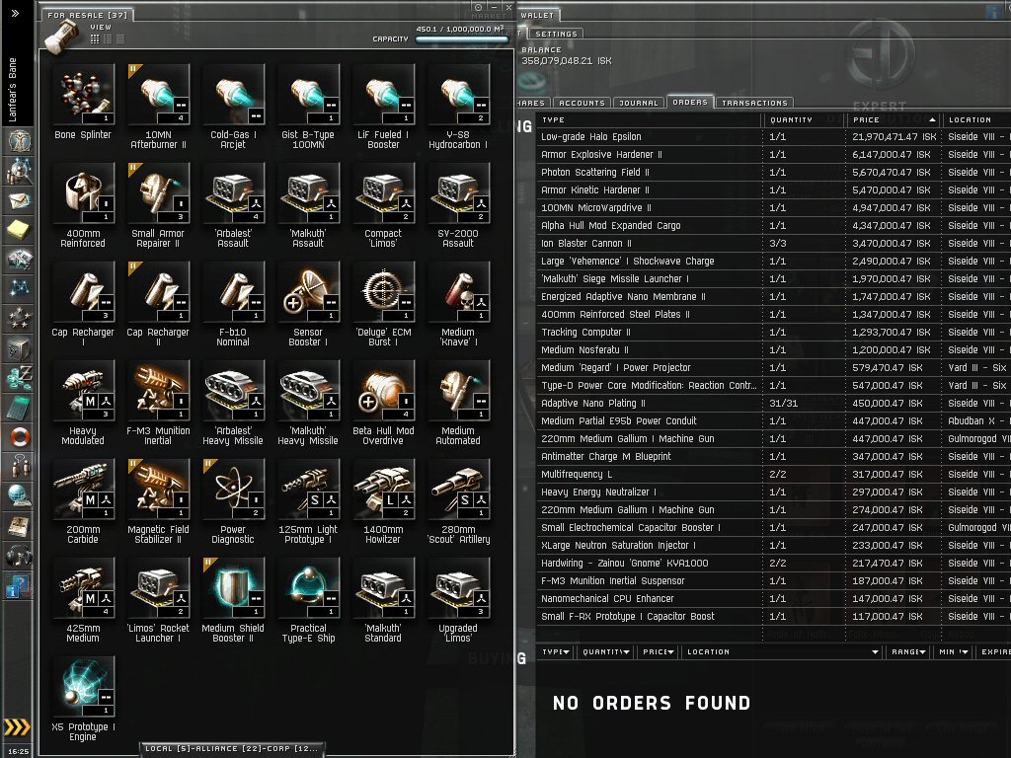Select the Wallet window tab

pos(537,15)
